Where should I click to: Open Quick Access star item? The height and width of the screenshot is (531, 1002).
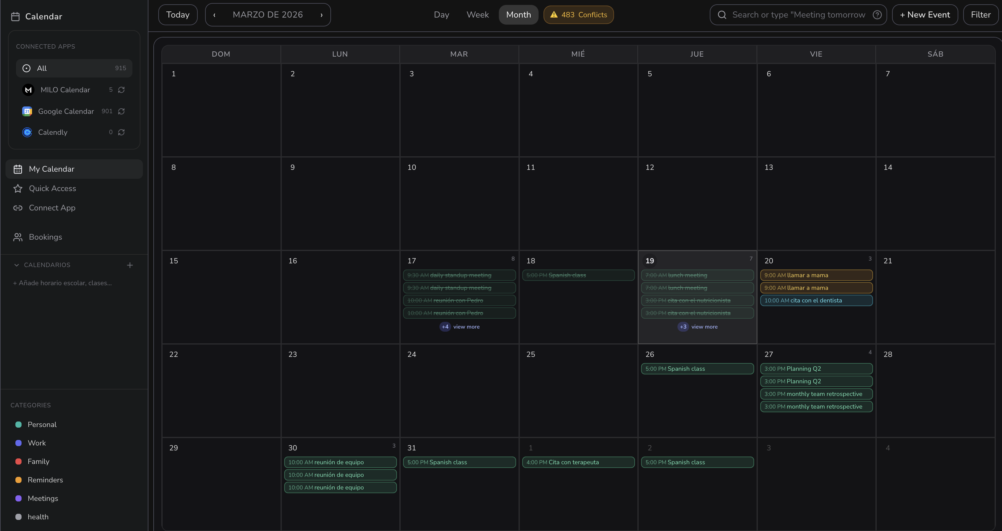[x=52, y=189]
